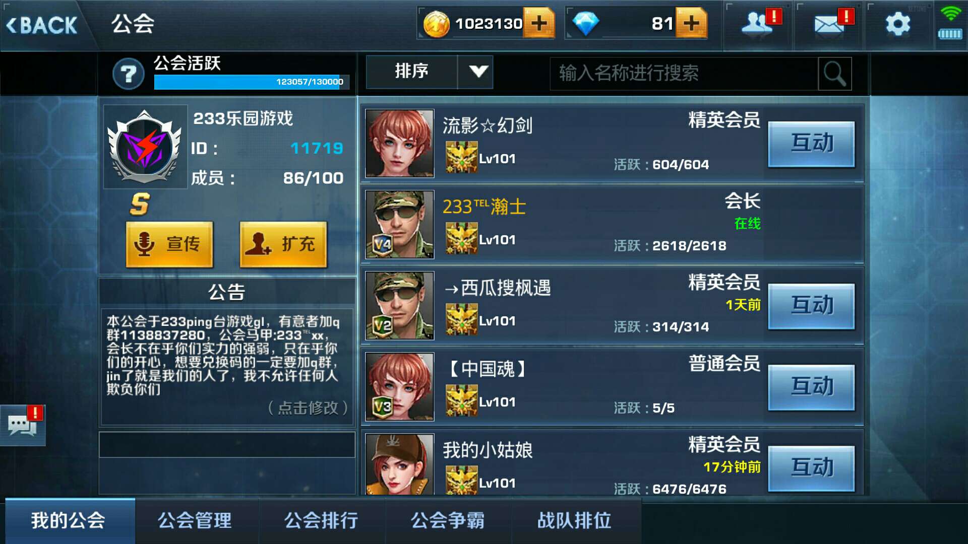Click the search magnifier icon
Image resolution: width=968 pixels, height=544 pixels.
(x=835, y=74)
